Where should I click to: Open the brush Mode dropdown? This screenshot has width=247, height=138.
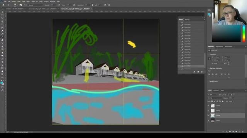click(x=36, y=5)
